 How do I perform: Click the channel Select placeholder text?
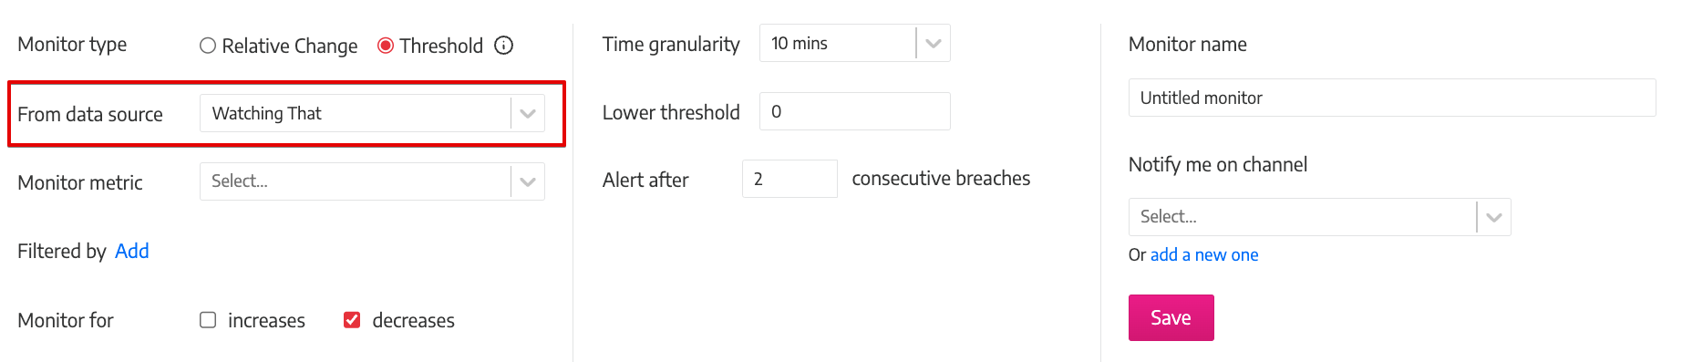(x=1169, y=217)
